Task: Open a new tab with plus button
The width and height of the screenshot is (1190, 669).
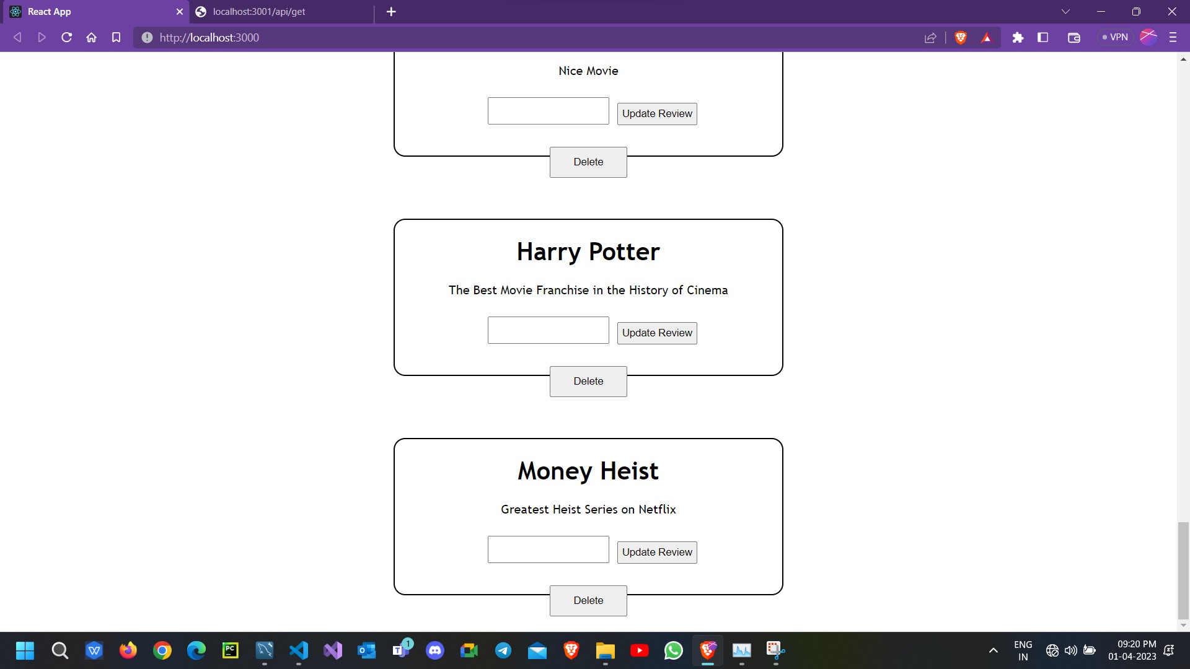Action: (x=391, y=12)
